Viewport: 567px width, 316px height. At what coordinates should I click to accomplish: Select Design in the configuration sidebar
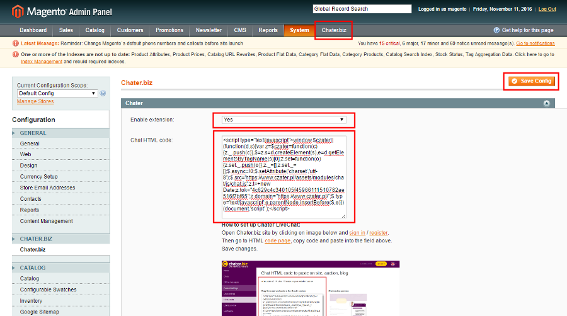click(28, 166)
